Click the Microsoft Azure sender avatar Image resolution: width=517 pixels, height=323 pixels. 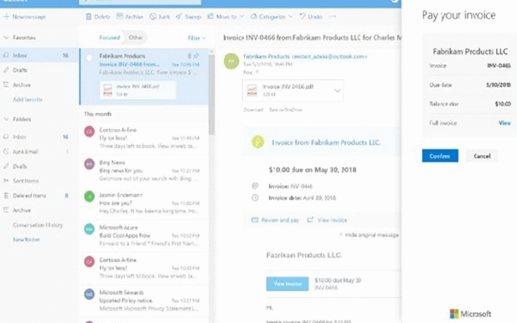point(90,229)
